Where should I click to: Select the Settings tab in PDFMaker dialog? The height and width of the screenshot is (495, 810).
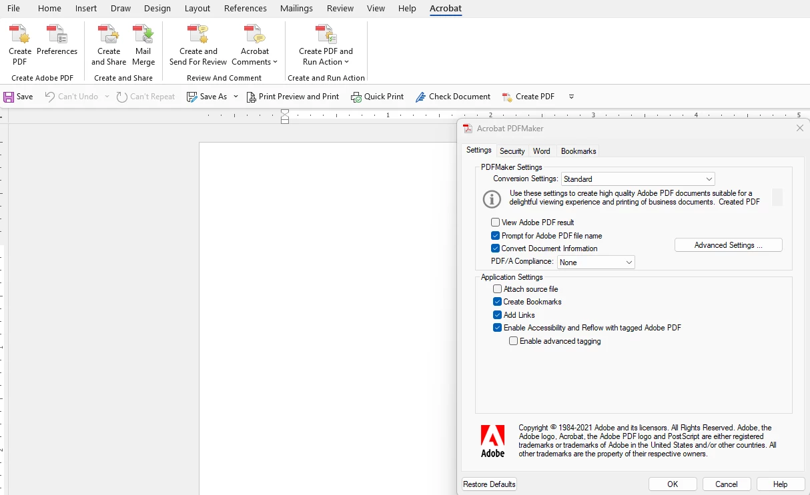(x=479, y=151)
